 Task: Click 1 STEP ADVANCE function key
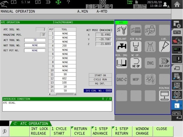click(101, 131)
